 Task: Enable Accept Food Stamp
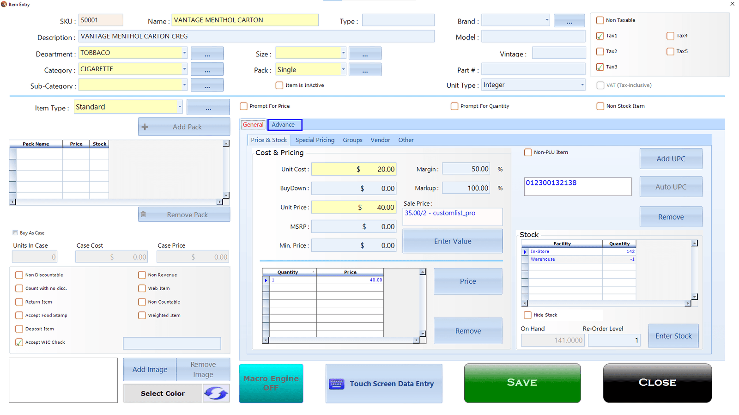coord(19,315)
